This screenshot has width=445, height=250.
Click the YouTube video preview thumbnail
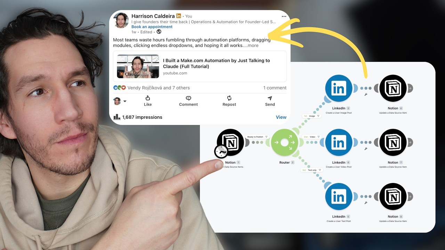tap(138, 66)
